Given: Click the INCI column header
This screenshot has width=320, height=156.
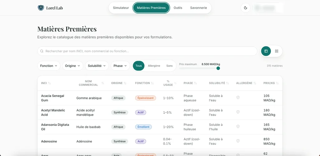Looking at the screenshot, I should click(44, 83).
